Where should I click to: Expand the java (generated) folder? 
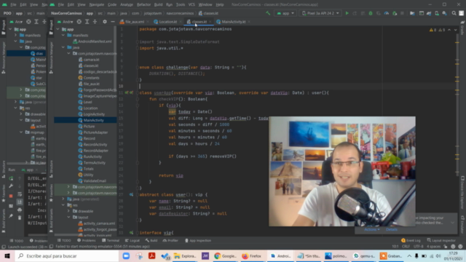tap(63, 199)
